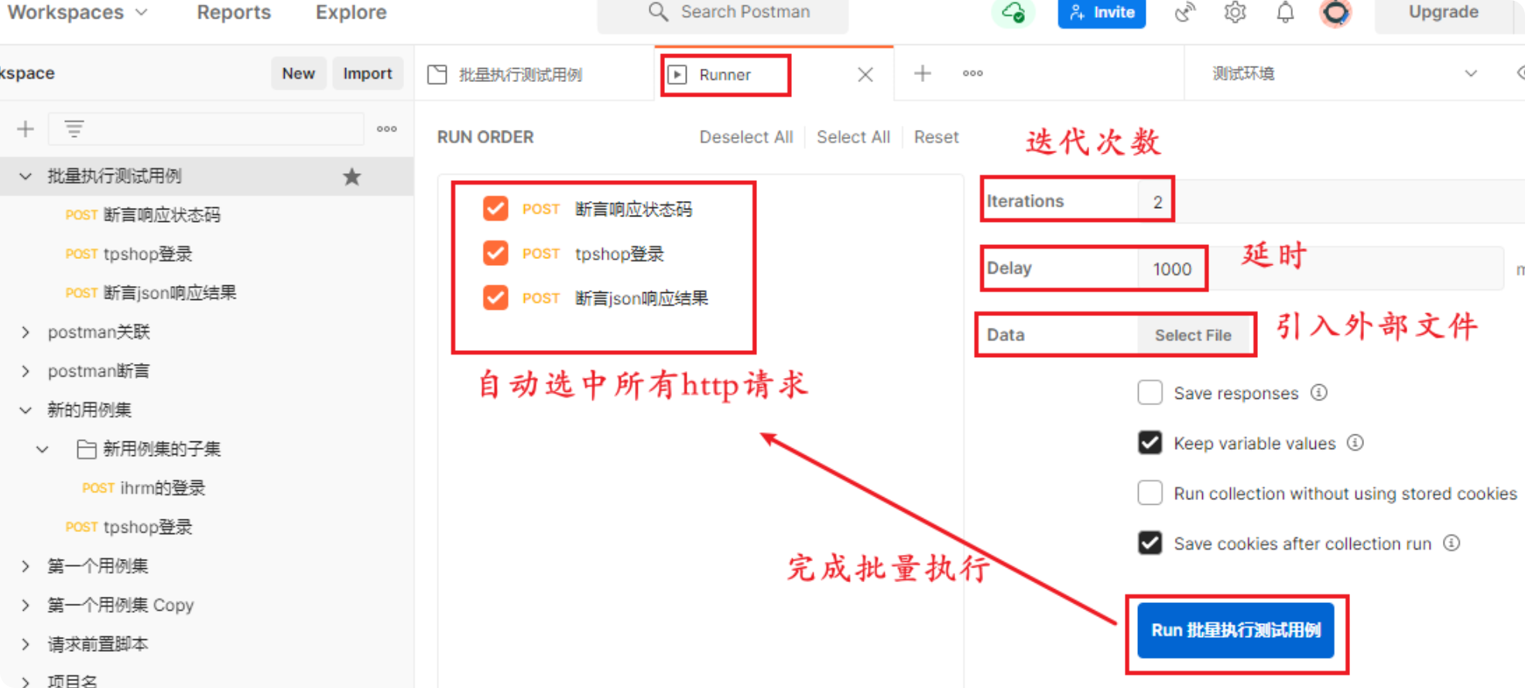Click the folder icon of 新用例集的子集
Screen dimensions: 1525x688
tap(86, 449)
